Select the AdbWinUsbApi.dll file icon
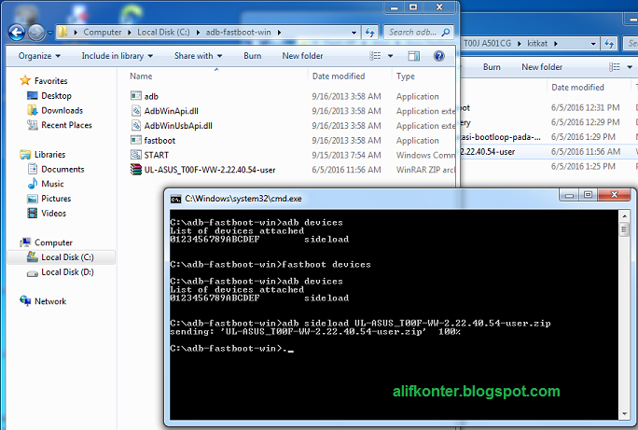 coord(136,125)
